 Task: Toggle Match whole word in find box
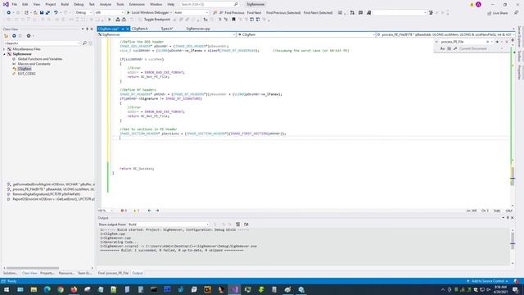449,49
